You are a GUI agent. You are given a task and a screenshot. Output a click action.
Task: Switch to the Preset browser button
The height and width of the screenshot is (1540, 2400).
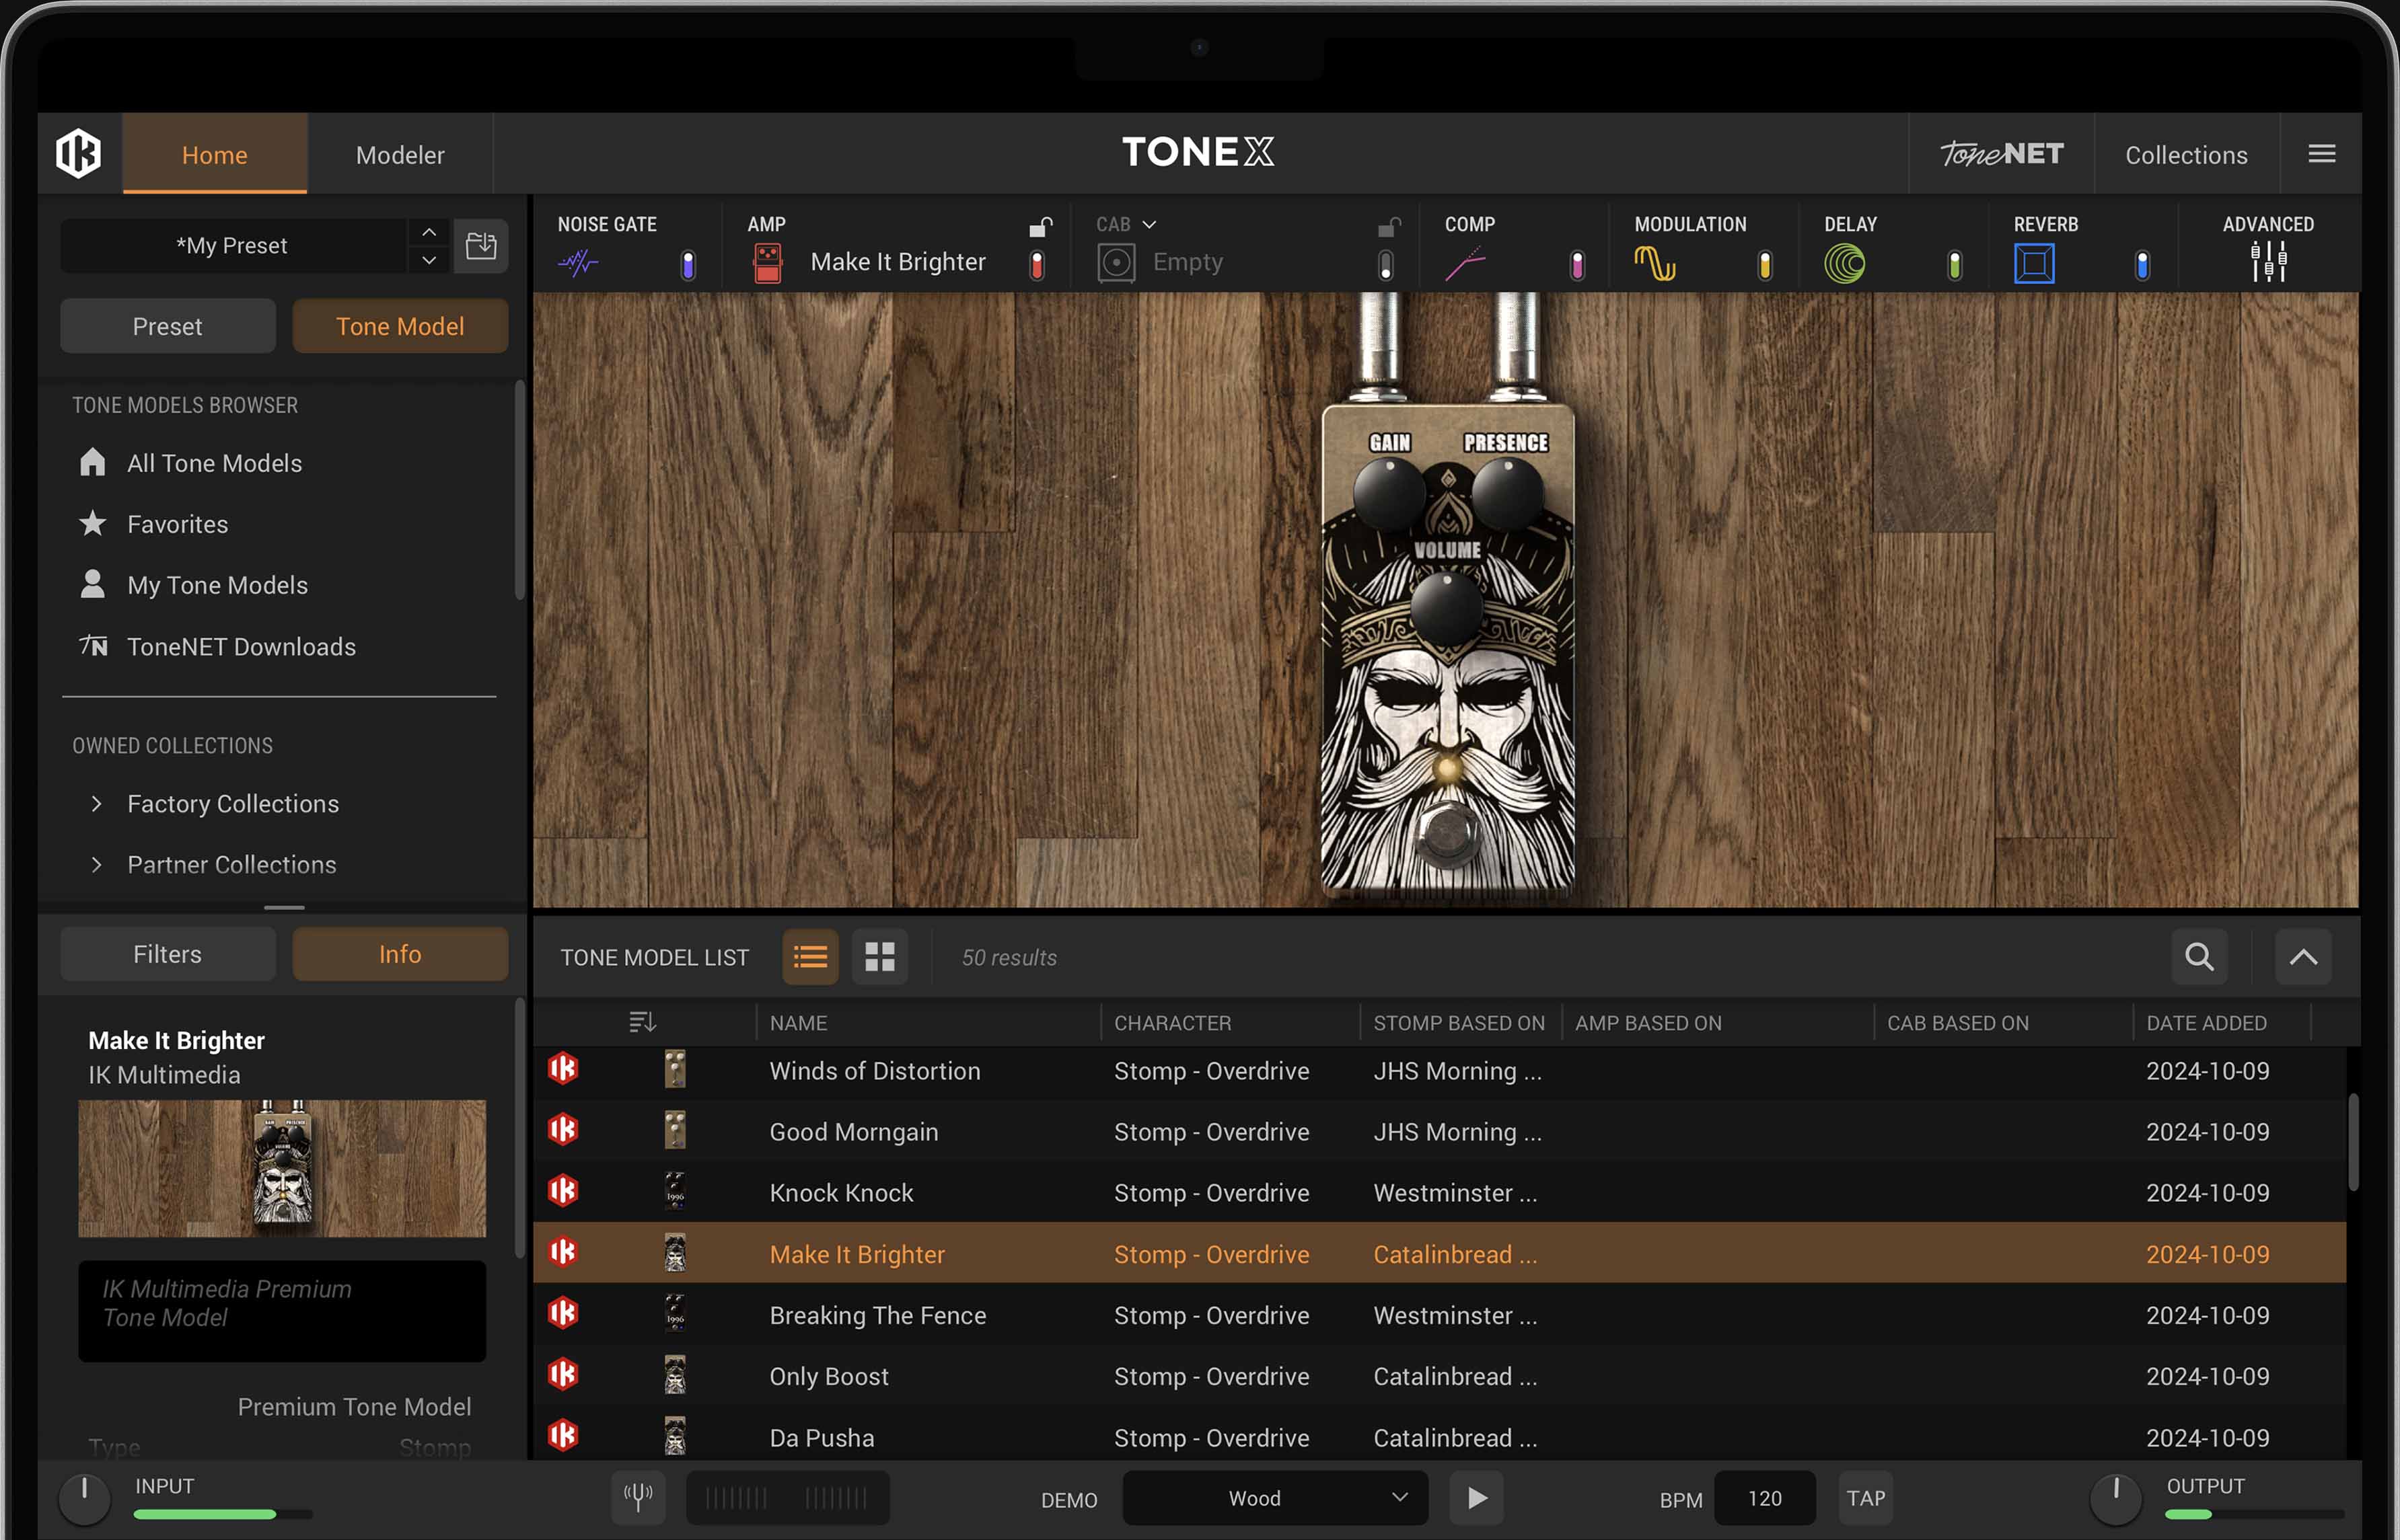point(167,326)
